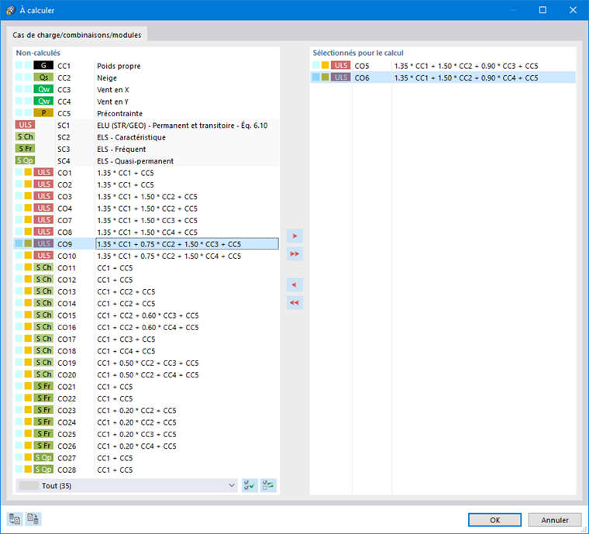
Task: Click the S Qp badge of CO27
Action: (x=43, y=458)
